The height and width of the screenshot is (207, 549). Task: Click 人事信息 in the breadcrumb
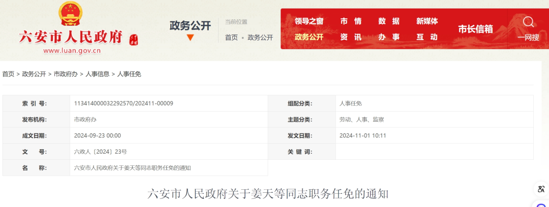tap(97, 74)
